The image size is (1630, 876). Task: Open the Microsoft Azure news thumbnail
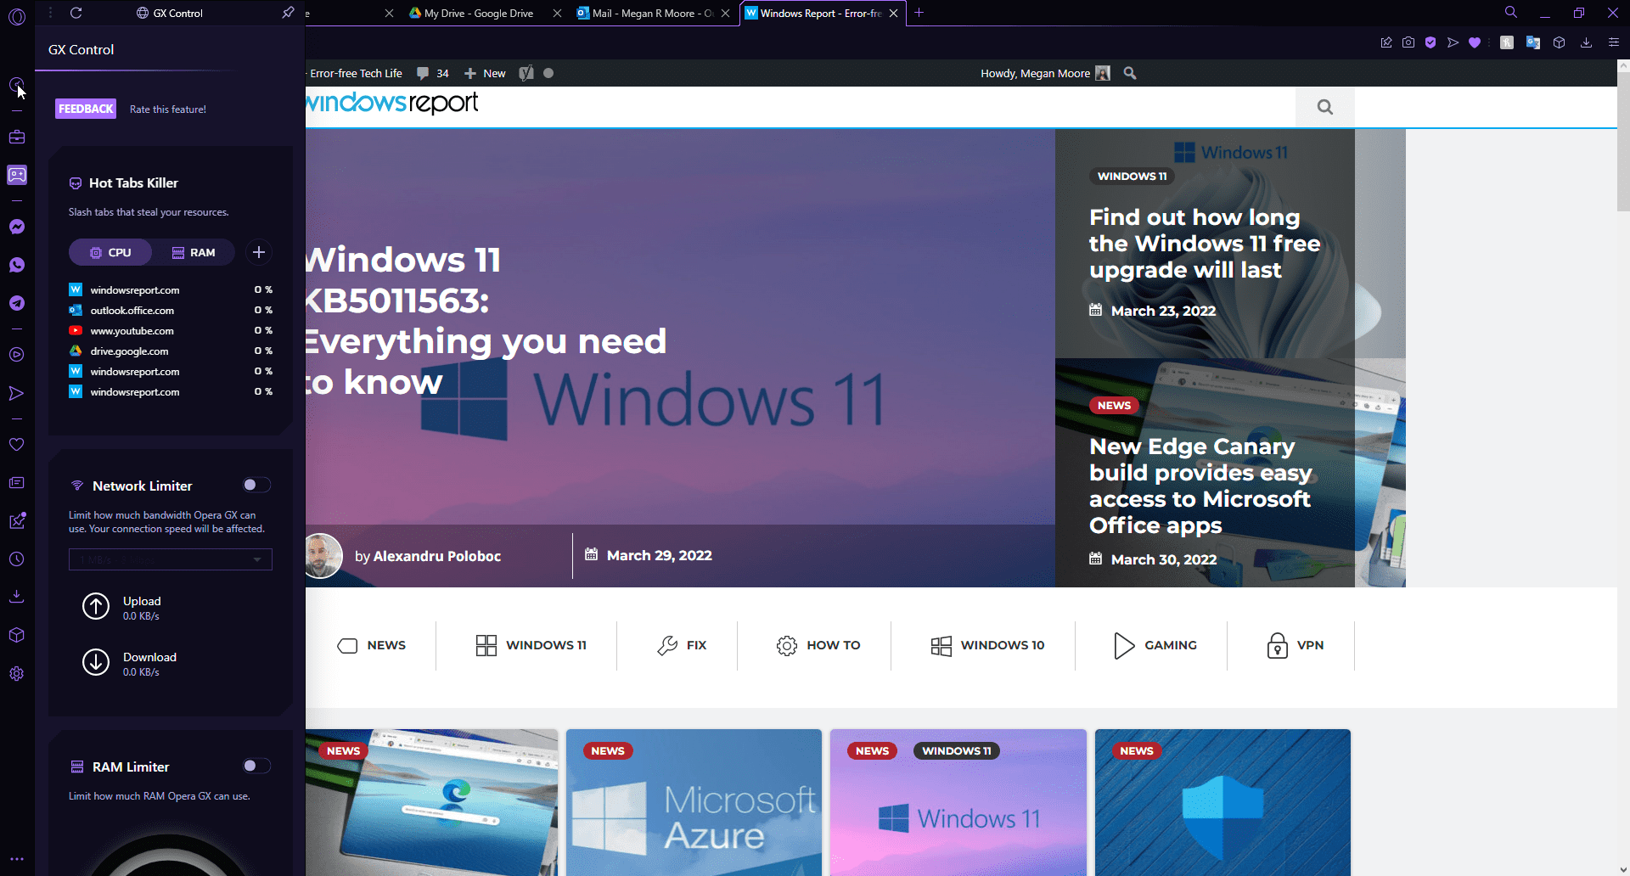pyautogui.click(x=694, y=802)
